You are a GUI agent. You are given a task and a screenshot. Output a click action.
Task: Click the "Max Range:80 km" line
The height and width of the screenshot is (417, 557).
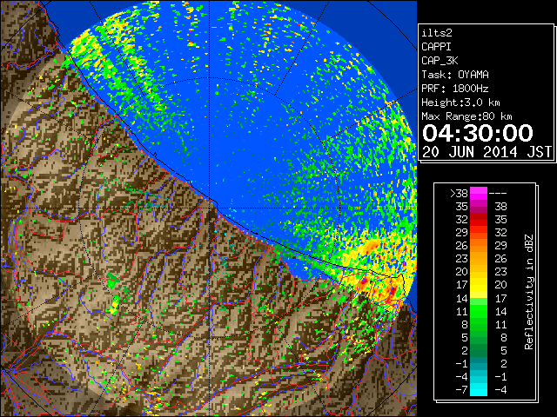466,116
